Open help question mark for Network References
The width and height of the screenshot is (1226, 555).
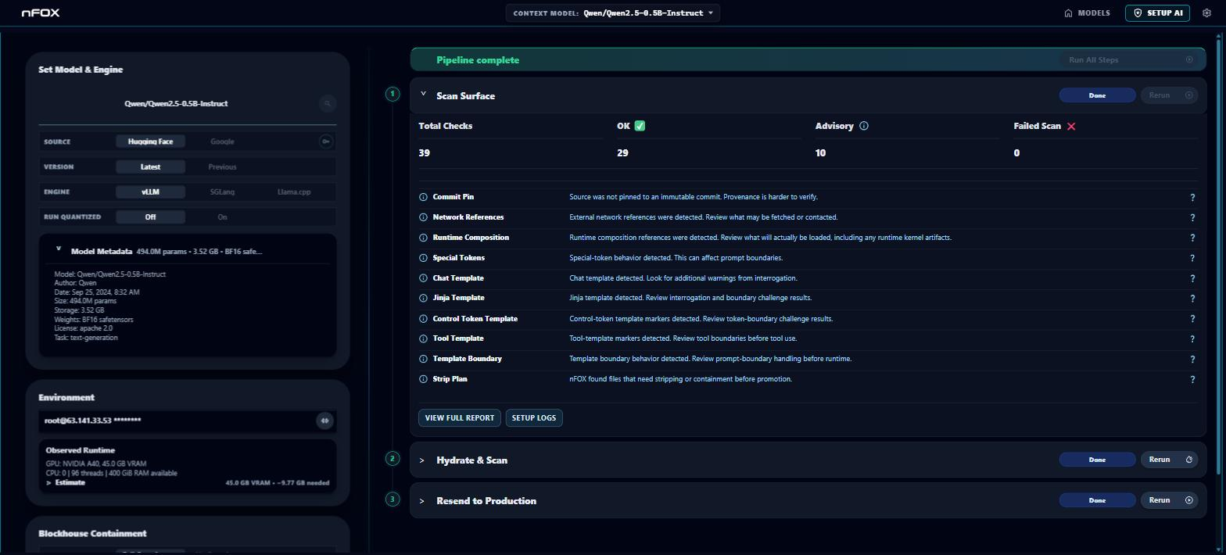pyautogui.click(x=1192, y=218)
